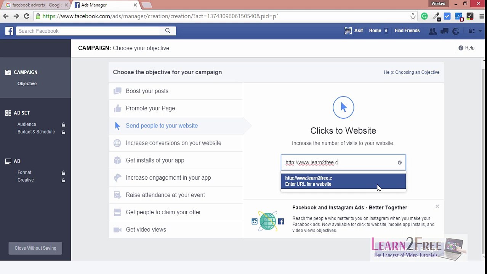This screenshot has width=487, height=274.
Task: Open a new browser tab
Action: [147, 5]
